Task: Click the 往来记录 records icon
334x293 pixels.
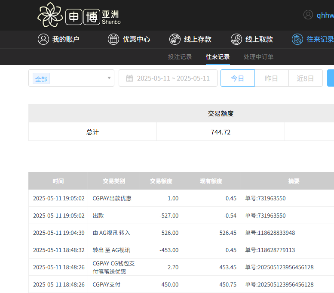Action: 297,39
